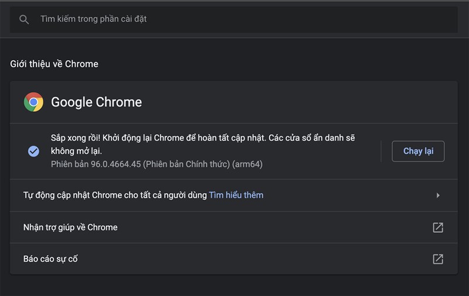Screen dimensions: 469x296
Task: Click external-link icon for issue report
Action: pyautogui.click(x=438, y=259)
